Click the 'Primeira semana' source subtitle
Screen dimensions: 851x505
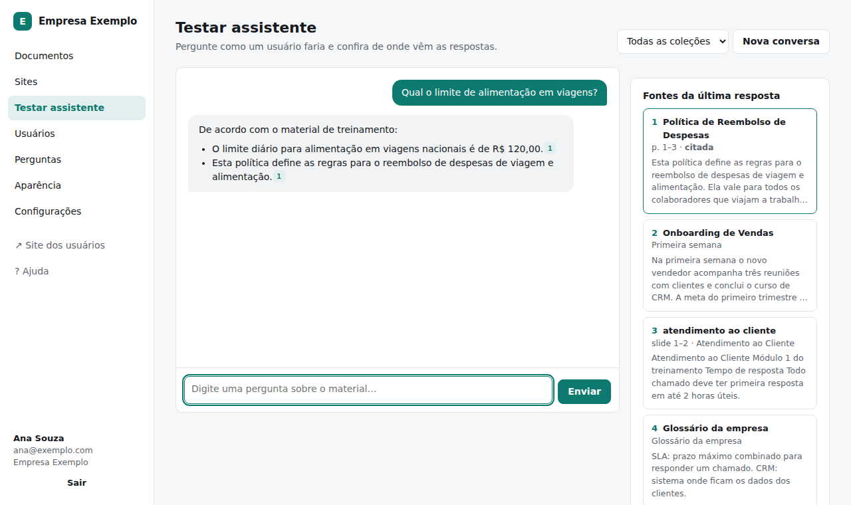click(686, 245)
